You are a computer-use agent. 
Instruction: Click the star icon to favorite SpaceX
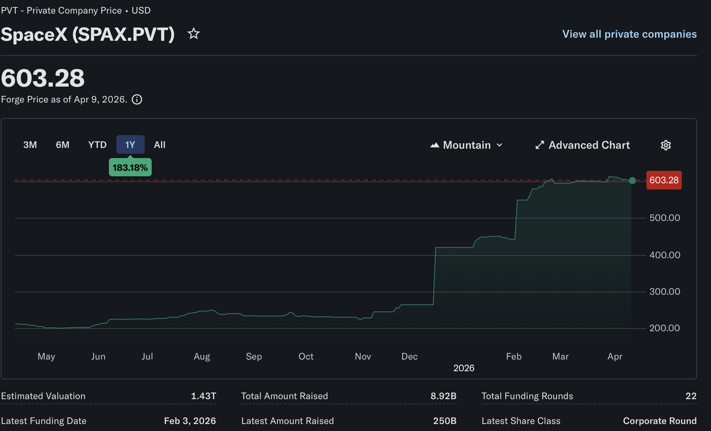194,34
